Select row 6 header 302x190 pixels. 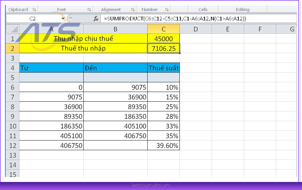point(13,87)
